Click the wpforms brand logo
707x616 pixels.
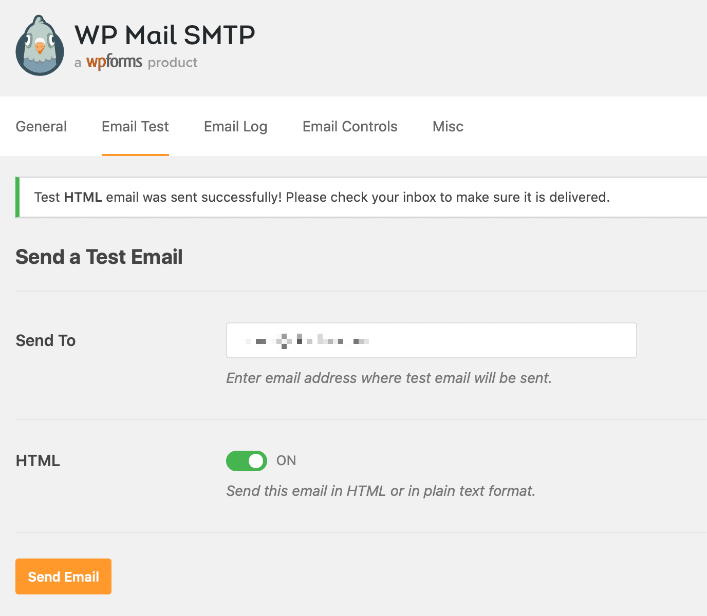(x=114, y=62)
